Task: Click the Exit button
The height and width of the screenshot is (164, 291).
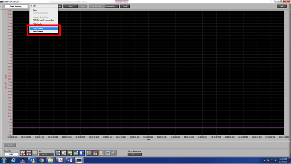Action: 282,6
